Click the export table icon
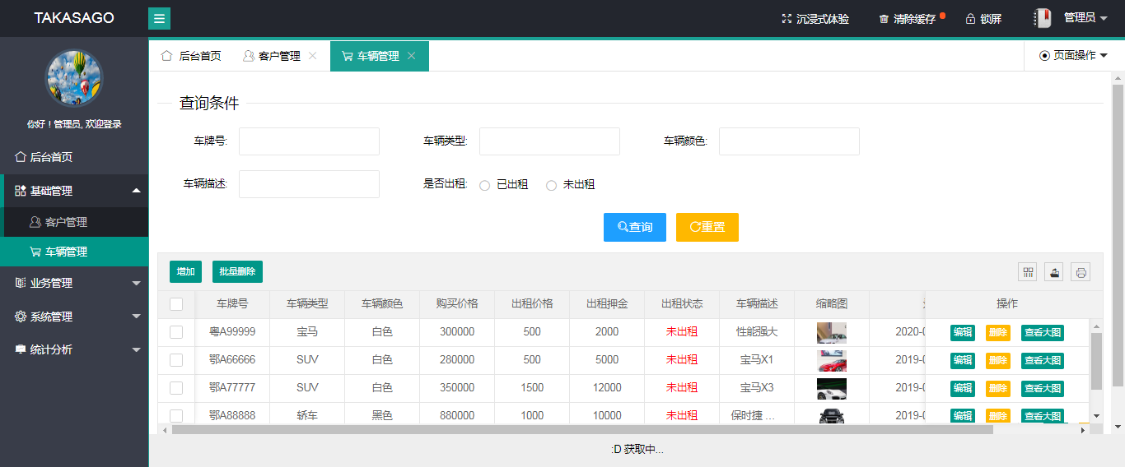This screenshot has height=467, width=1125. (1054, 272)
